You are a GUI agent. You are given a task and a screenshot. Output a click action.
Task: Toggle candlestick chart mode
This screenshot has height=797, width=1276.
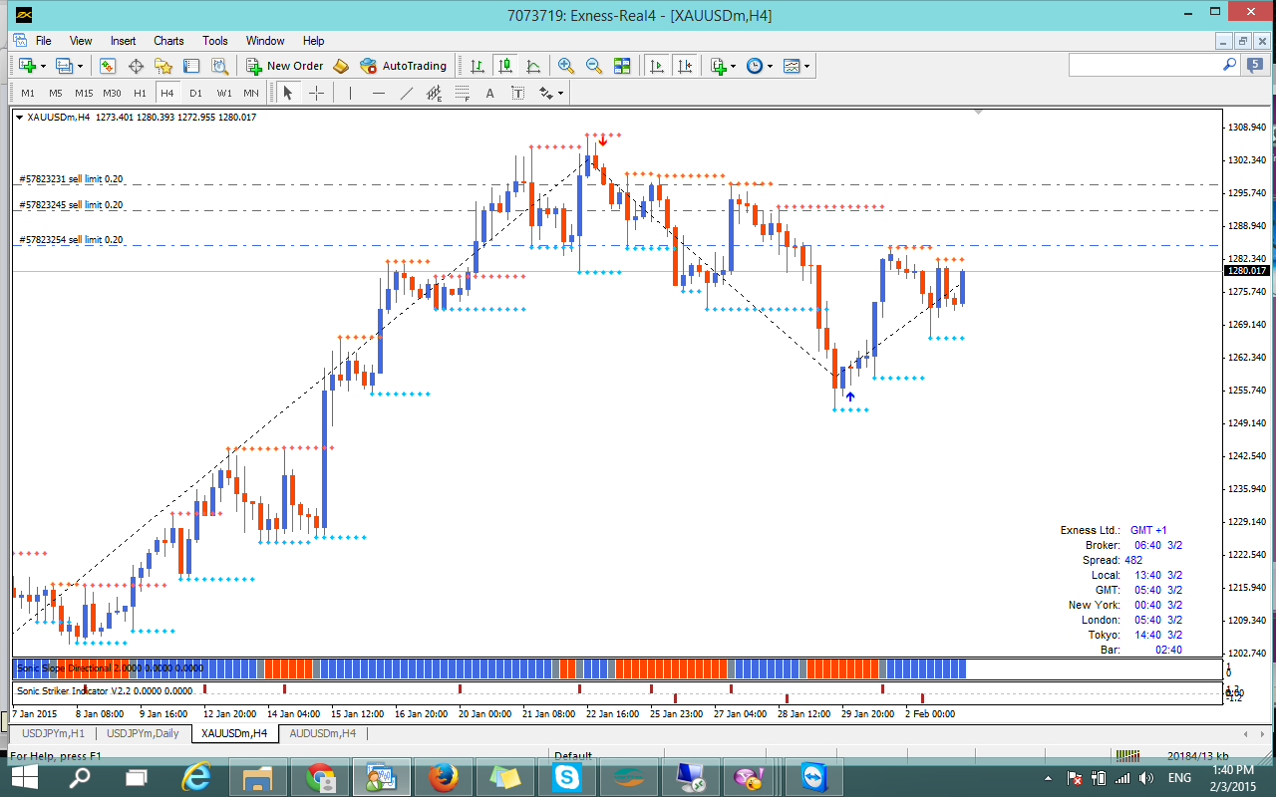[505, 66]
